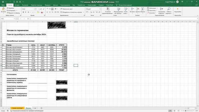The width and height of the screenshot is (199, 112).
Task: Click Cell styles (Стили ячеек)
Action: pyautogui.click(x=126, y=11)
